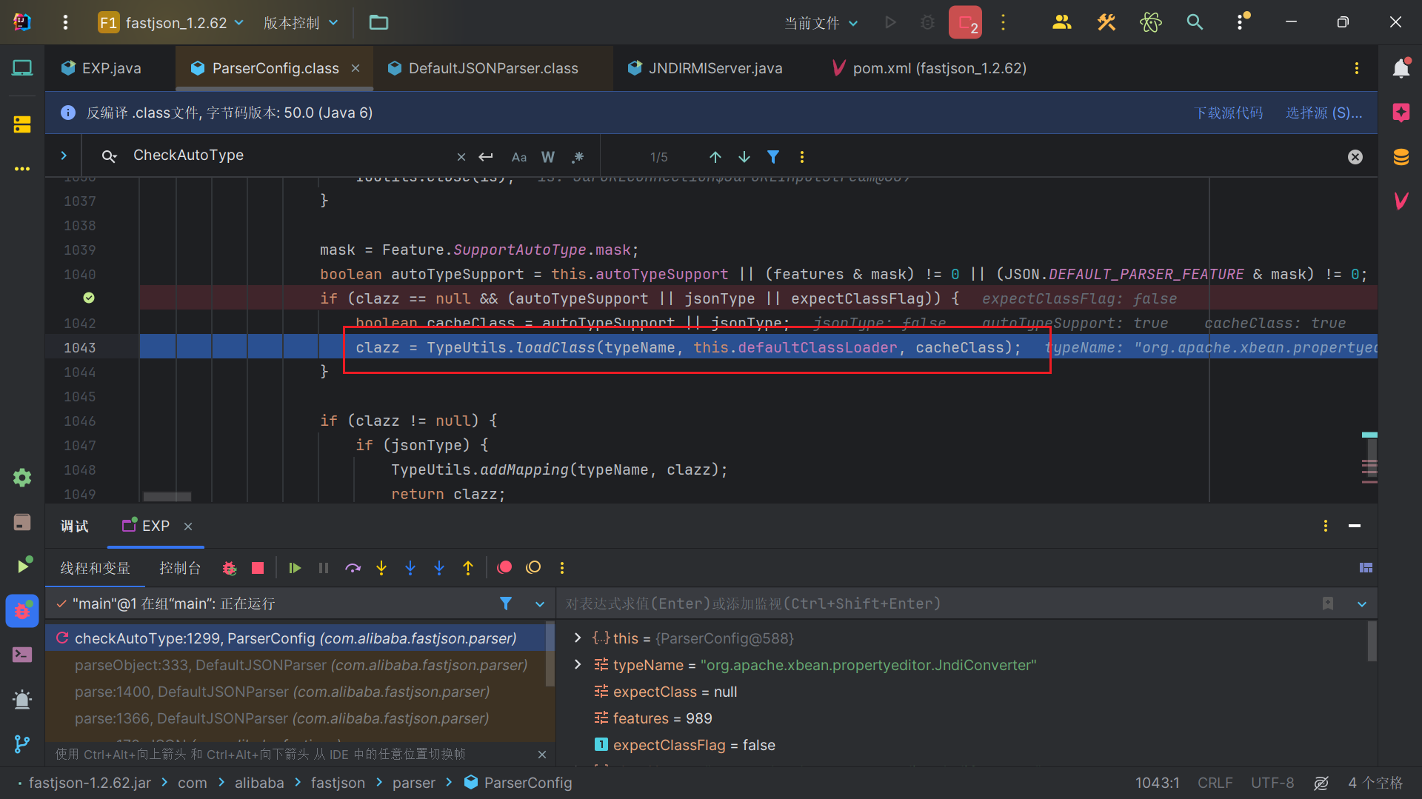This screenshot has width=1422, height=799.
Task: Open Search Everywhere magnifier
Action: (1195, 22)
